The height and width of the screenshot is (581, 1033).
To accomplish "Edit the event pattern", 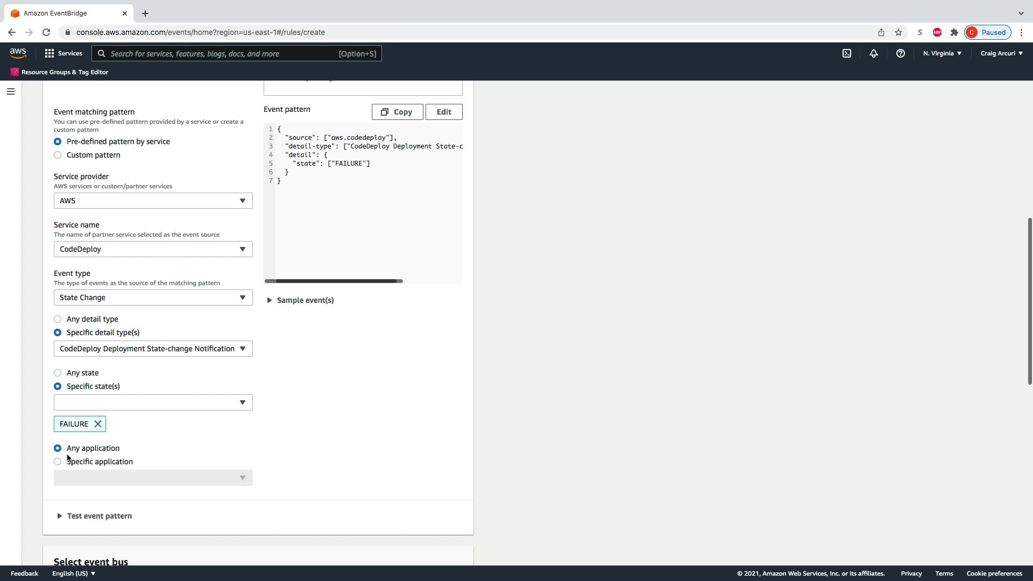I will pos(444,112).
